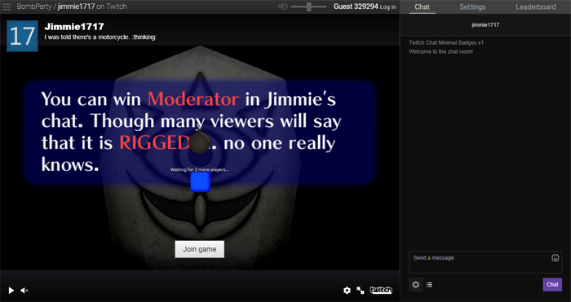The image size is (571, 302).
Task: Click the Guest 329294 username
Action: 356,7
